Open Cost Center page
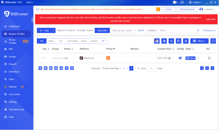Viewport: 219px width, 130px height. click(x=14, y=94)
